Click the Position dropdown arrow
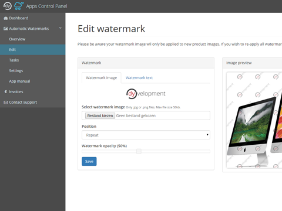This screenshot has width=282, height=211. [207, 135]
